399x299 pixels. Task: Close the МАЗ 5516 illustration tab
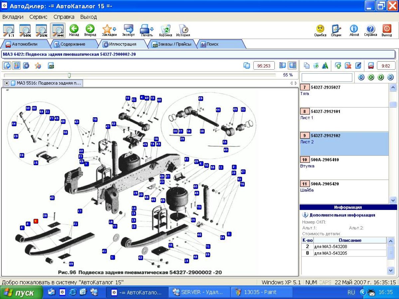click(x=7, y=83)
